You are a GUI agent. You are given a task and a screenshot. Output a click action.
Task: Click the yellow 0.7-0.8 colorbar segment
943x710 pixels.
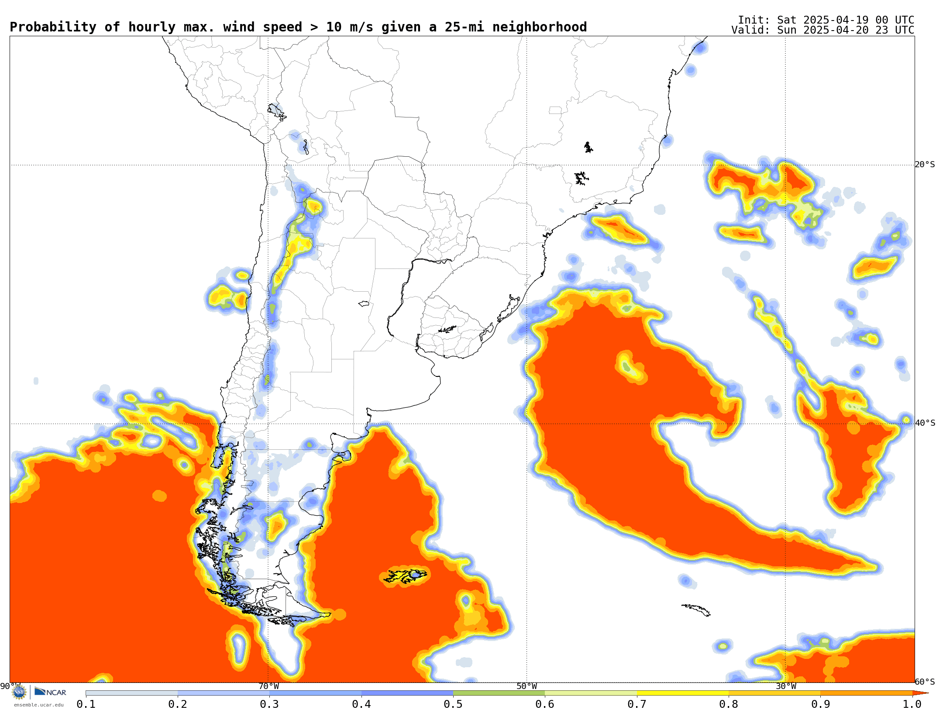tap(683, 693)
